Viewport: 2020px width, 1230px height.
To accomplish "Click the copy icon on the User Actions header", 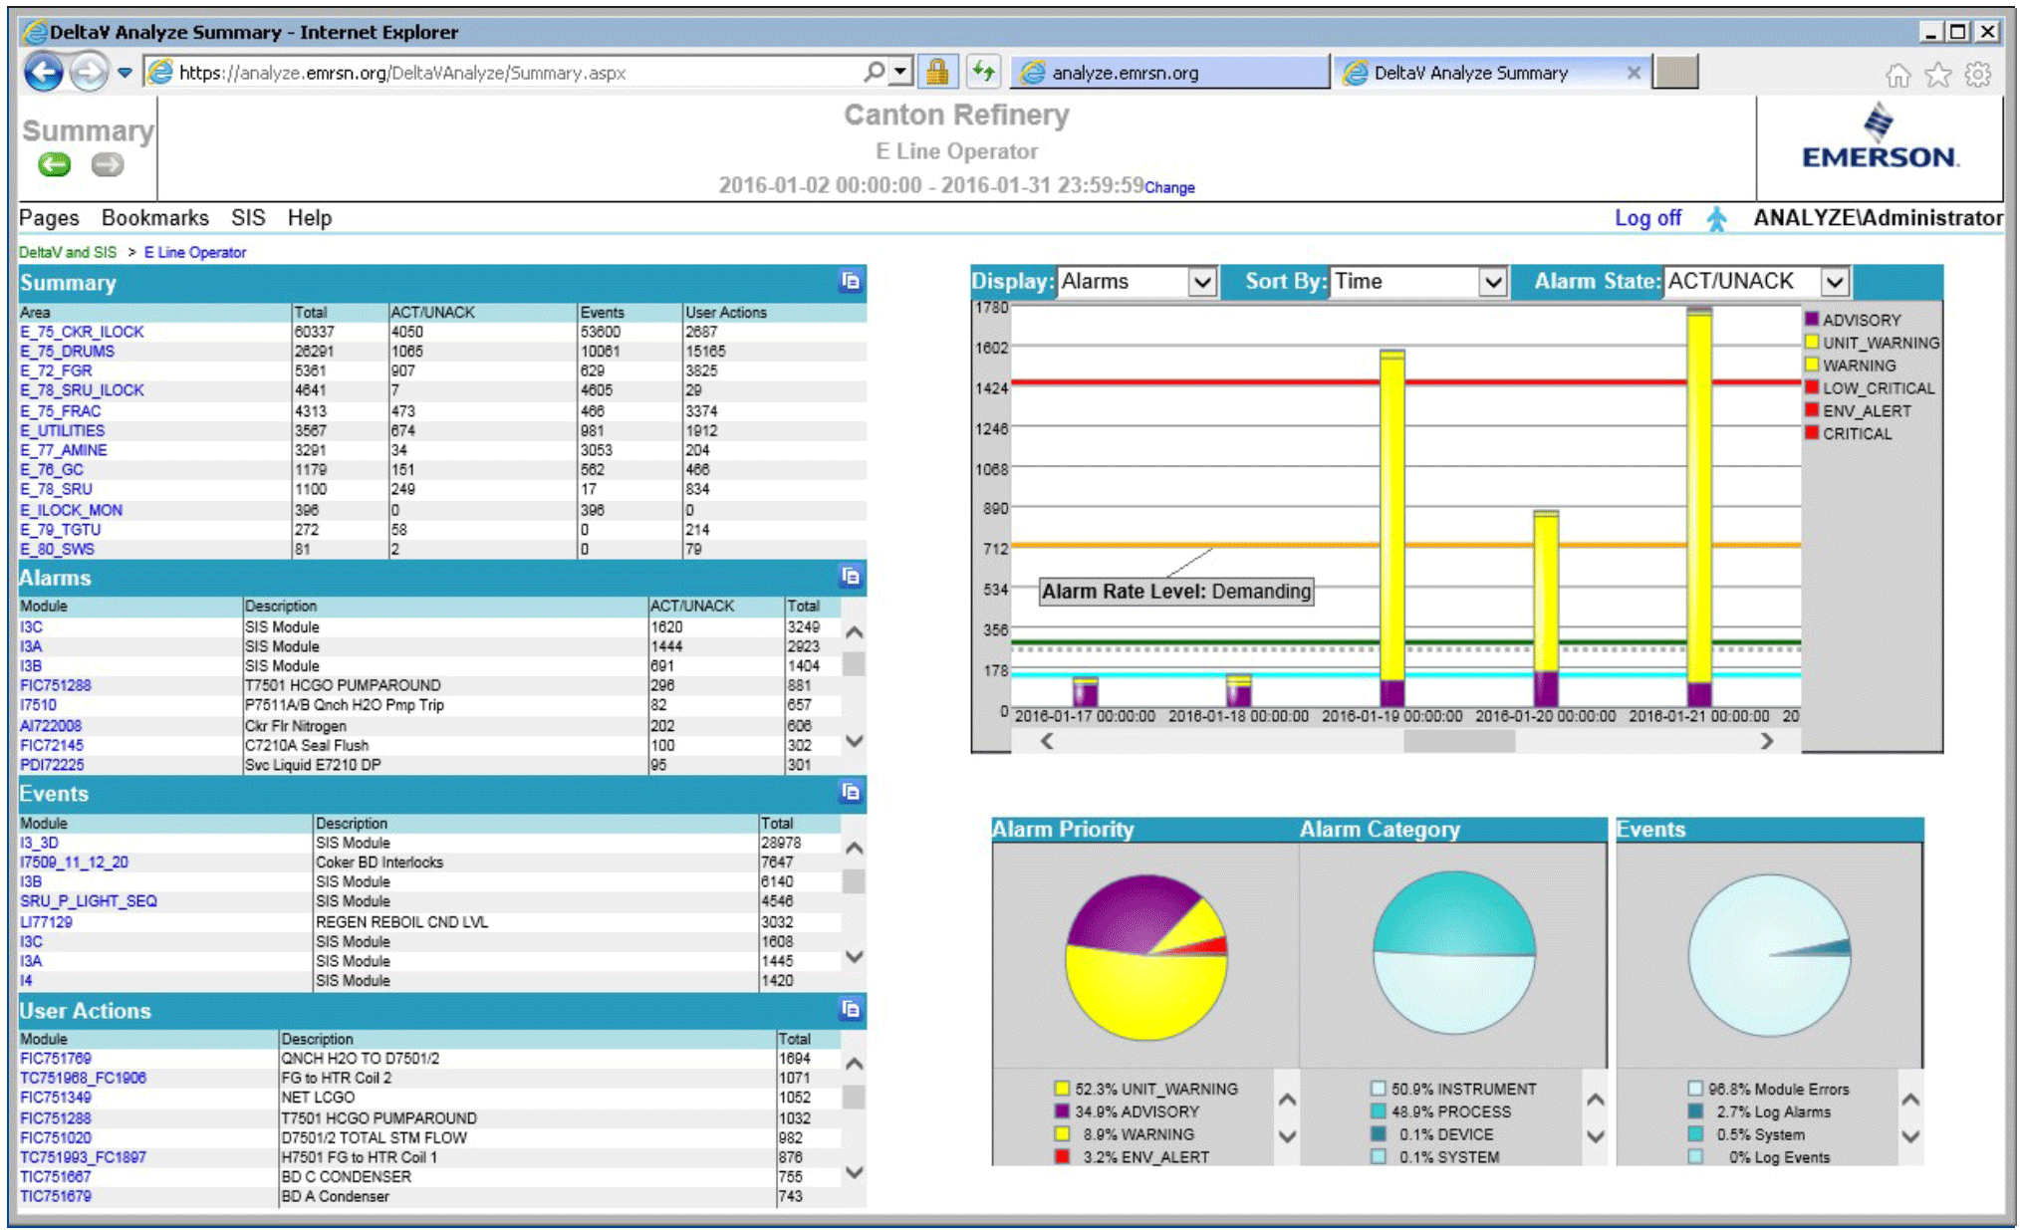I will [852, 1010].
